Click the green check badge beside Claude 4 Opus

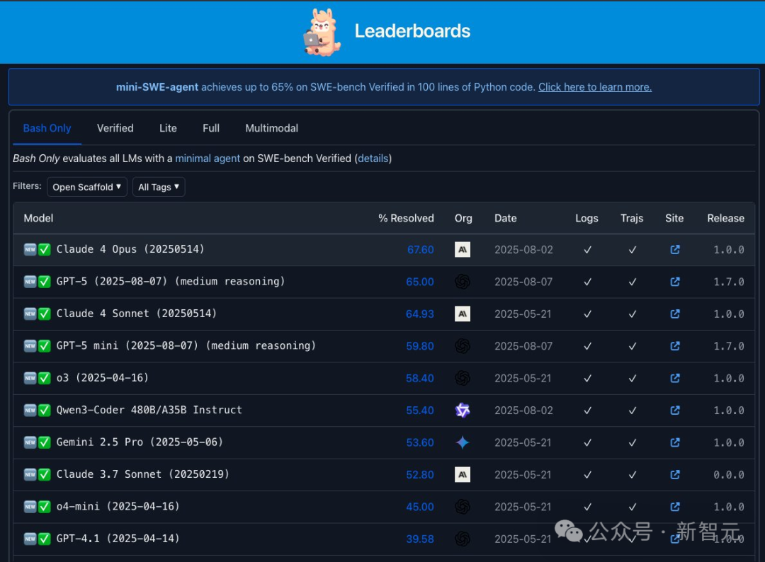(45, 250)
